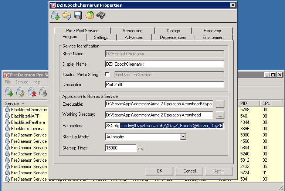Sort by the Service column header
The image size is (285, 191).
[26, 103]
